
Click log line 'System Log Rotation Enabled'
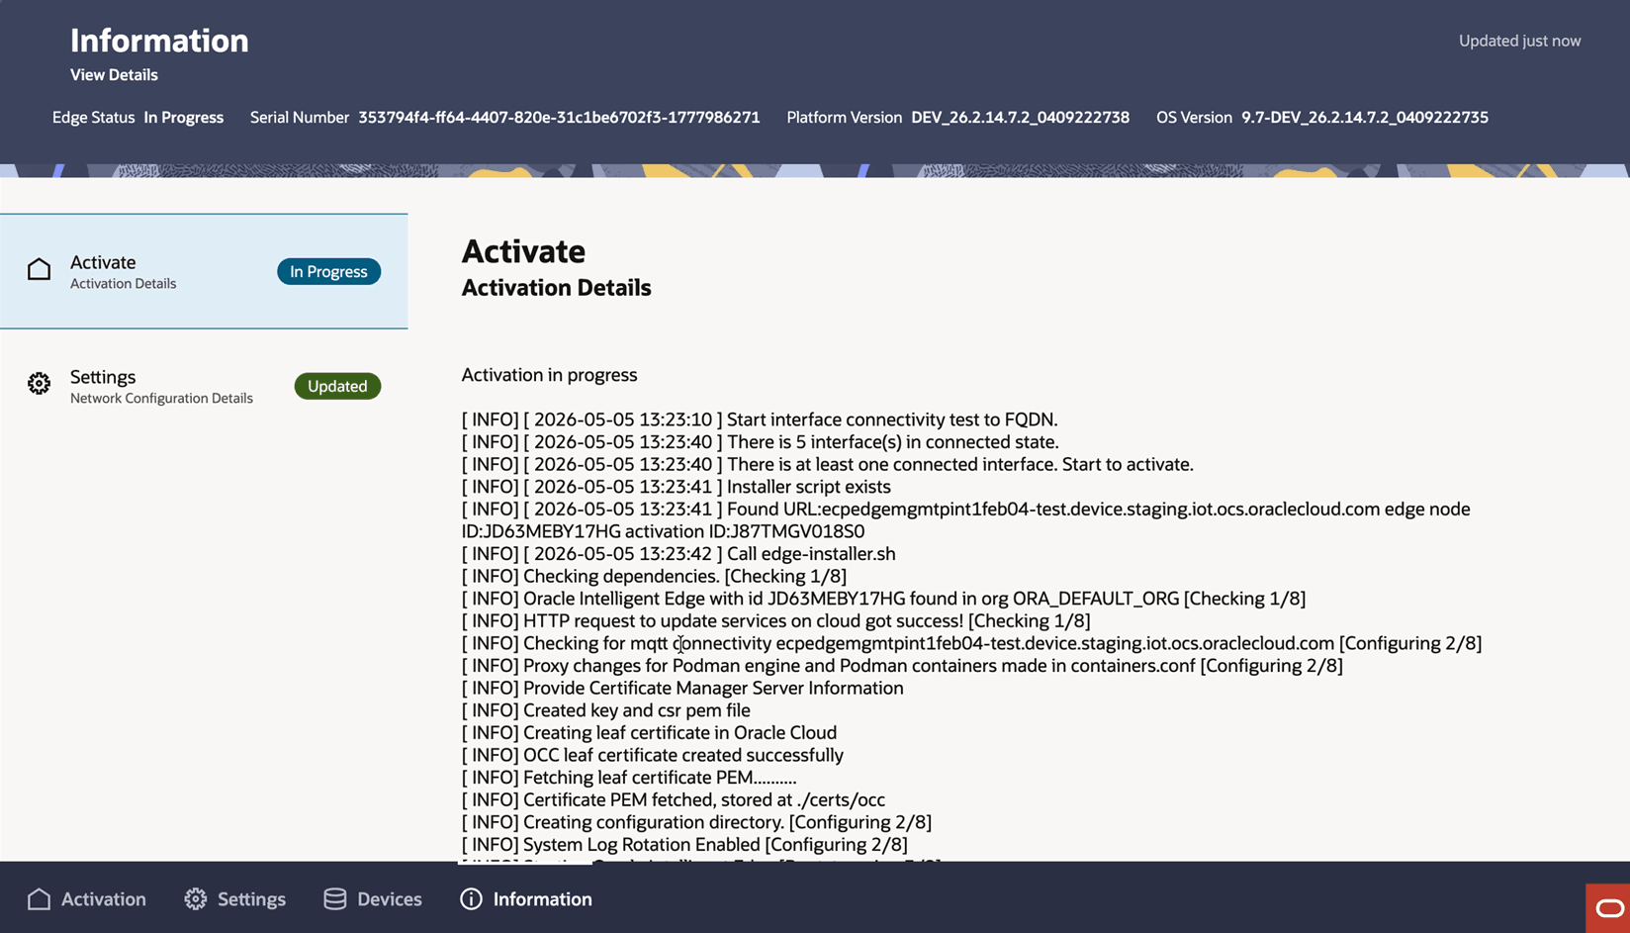tap(684, 845)
